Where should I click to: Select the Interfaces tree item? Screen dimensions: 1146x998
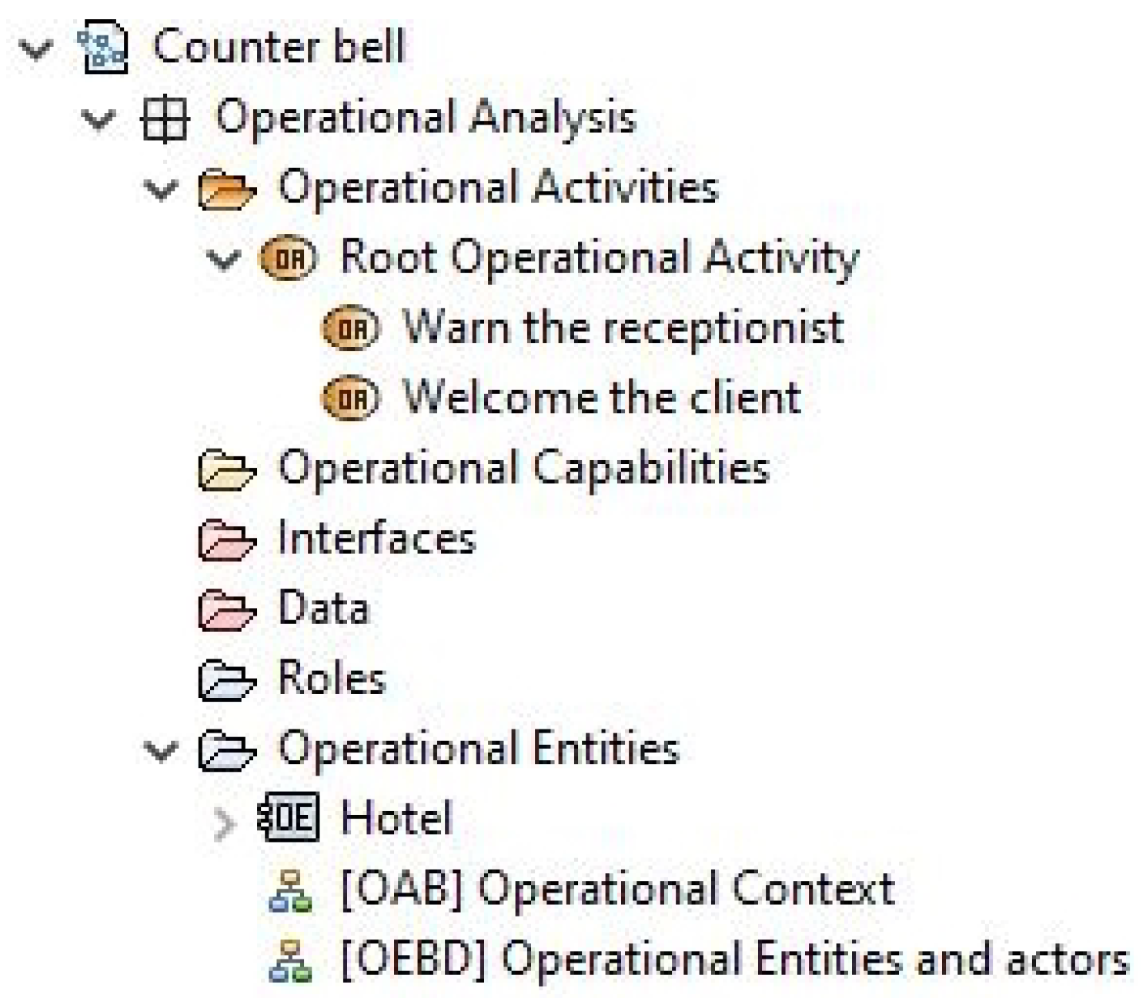(x=376, y=538)
